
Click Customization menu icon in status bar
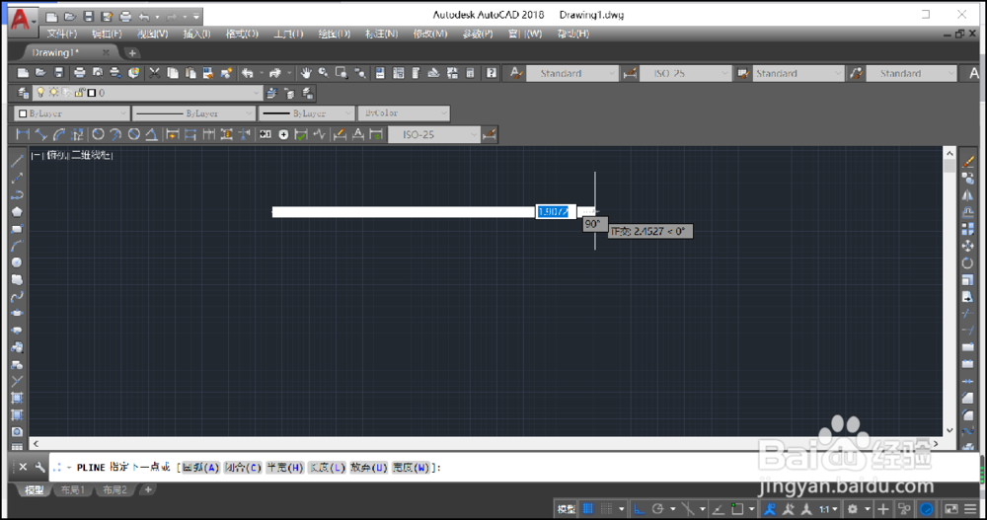[970, 509]
